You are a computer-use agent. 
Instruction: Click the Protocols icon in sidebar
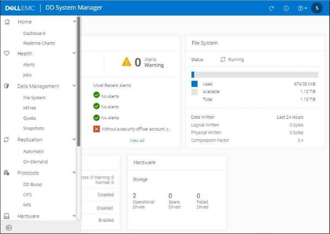tap(6, 173)
